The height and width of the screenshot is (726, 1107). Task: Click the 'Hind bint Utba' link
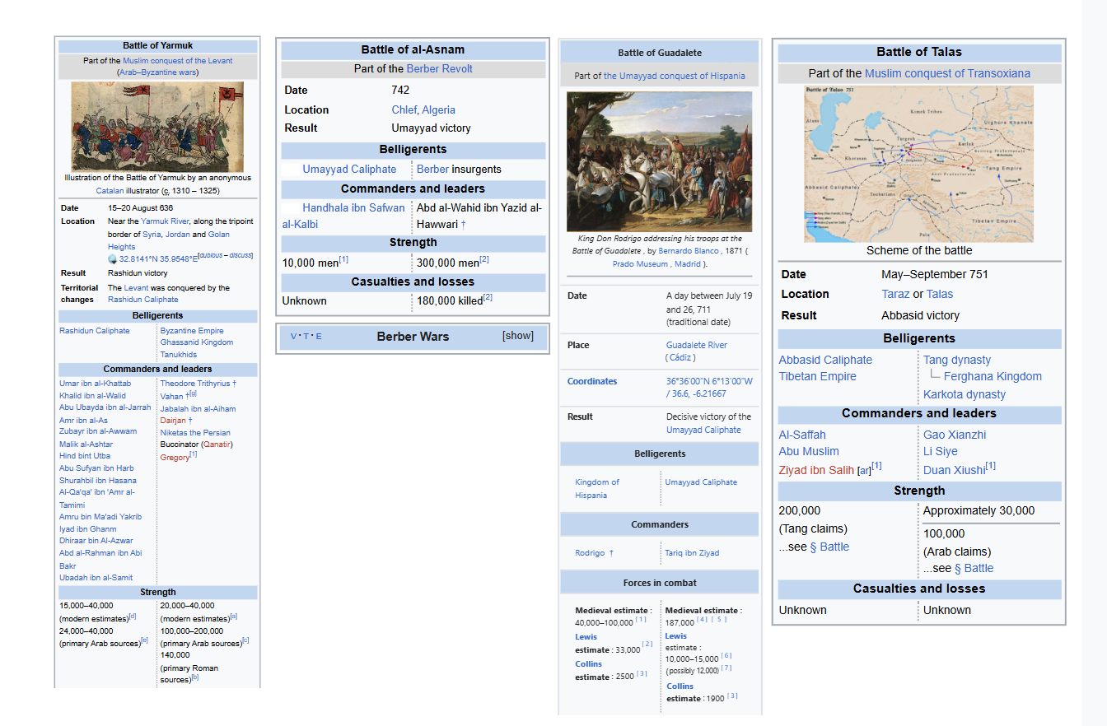pyautogui.click(x=85, y=456)
